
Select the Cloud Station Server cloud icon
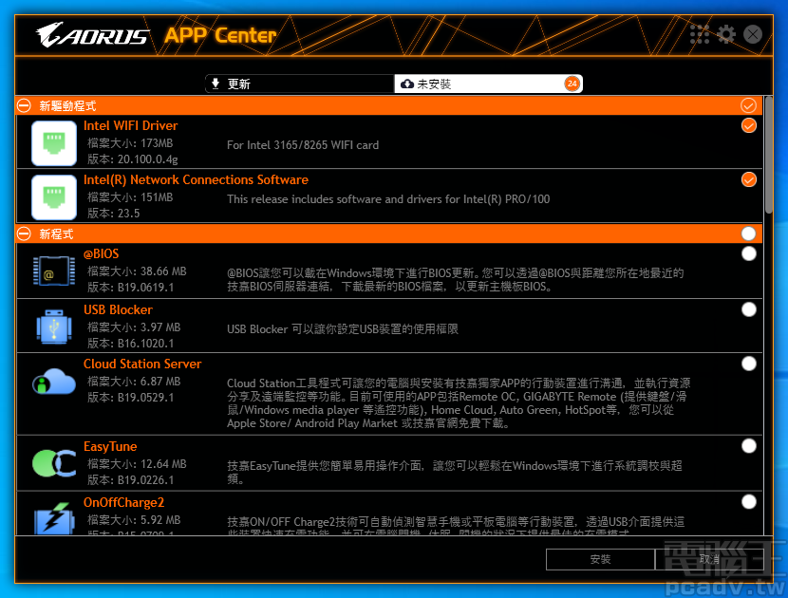click(53, 382)
